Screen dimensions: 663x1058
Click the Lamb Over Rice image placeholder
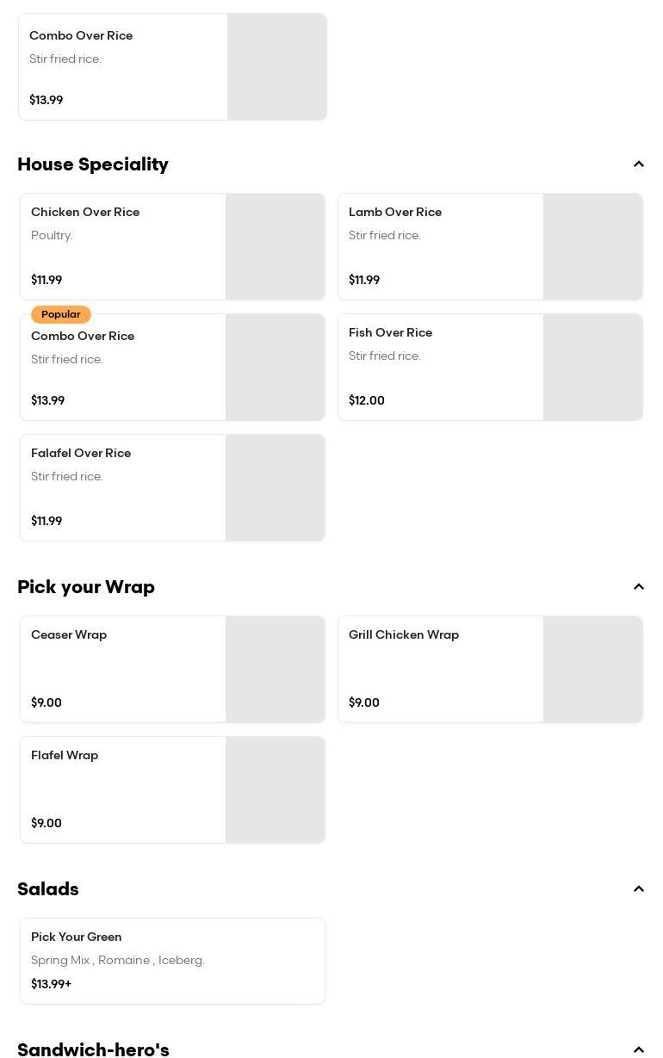(x=593, y=247)
